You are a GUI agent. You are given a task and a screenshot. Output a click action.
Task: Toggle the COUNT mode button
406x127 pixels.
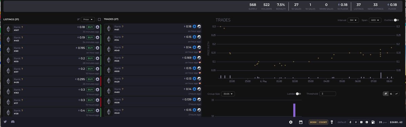click(x=323, y=122)
